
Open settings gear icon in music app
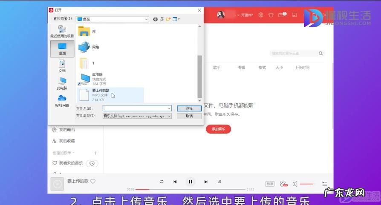pyautogui.click(x=261, y=15)
